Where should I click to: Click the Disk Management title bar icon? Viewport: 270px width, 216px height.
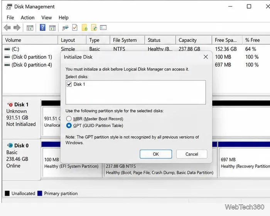pyautogui.click(x=9, y=7)
